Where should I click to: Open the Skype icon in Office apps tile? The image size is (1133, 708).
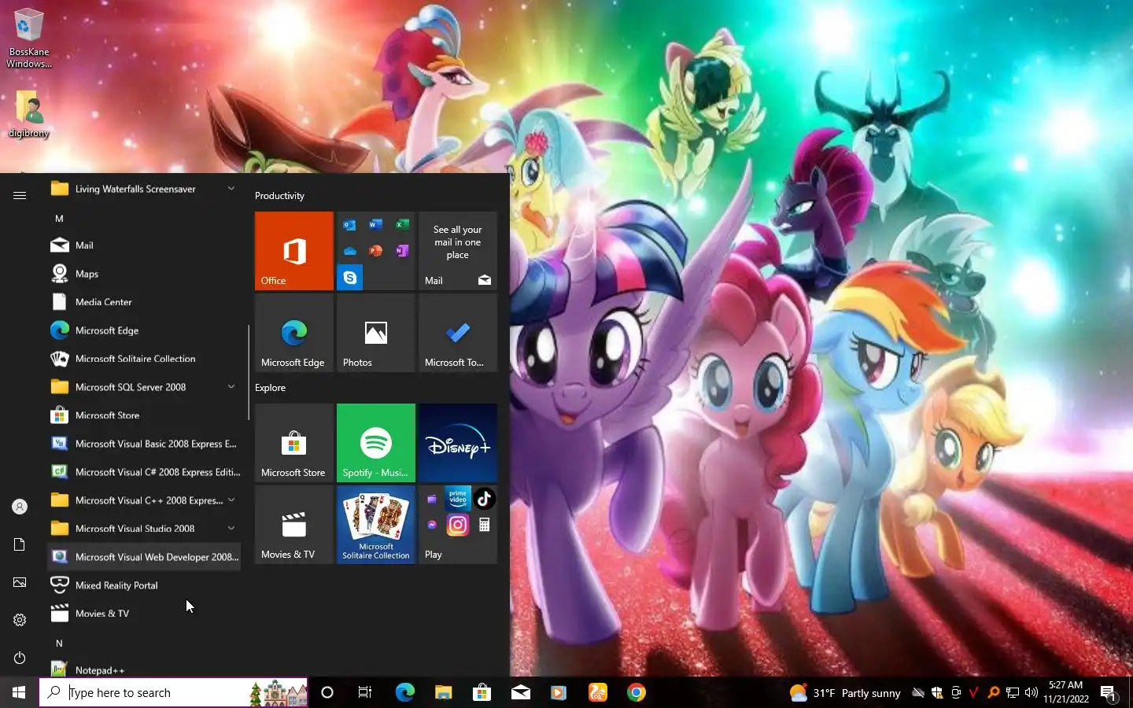pos(349,278)
